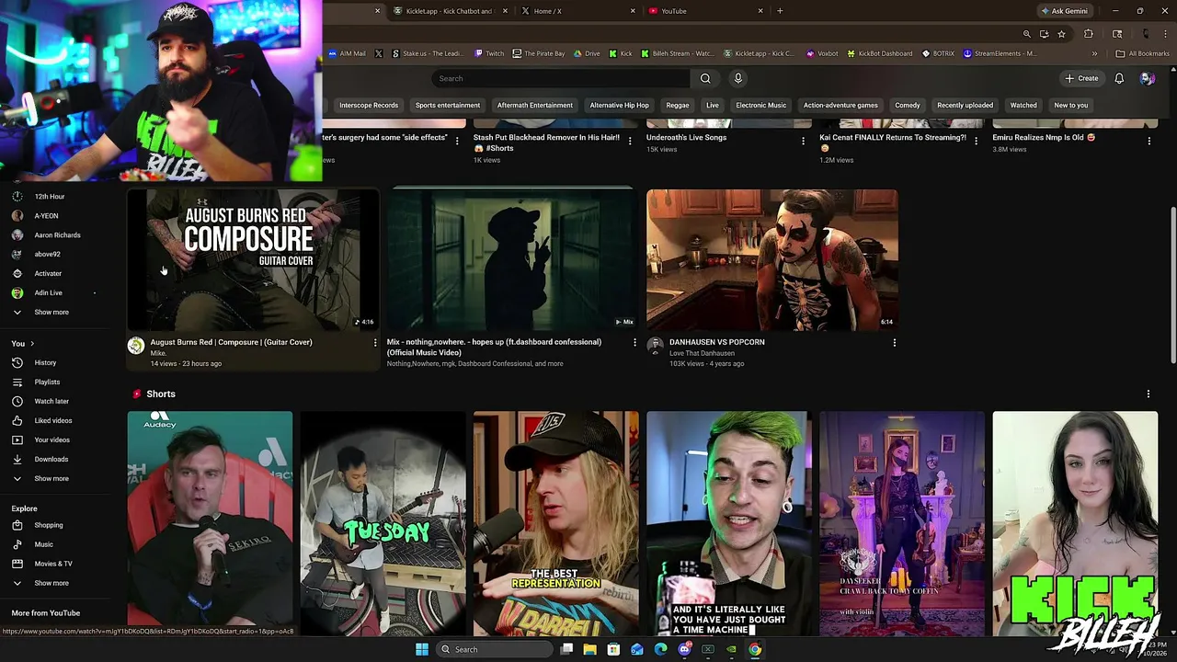This screenshot has height=662, width=1177.
Task: Click the Ask Gemini button
Action: point(1064,11)
